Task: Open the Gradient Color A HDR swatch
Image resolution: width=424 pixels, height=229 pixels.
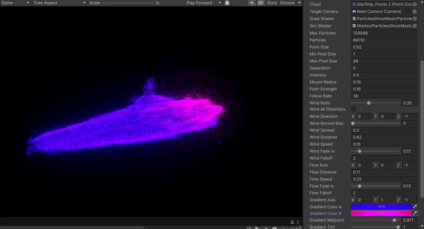Action: pos(382,207)
